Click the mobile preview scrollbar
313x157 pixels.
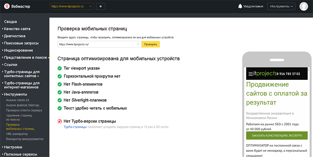(309, 69)
